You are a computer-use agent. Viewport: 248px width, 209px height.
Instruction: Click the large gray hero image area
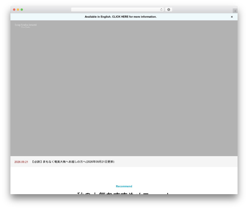(124, 88)
